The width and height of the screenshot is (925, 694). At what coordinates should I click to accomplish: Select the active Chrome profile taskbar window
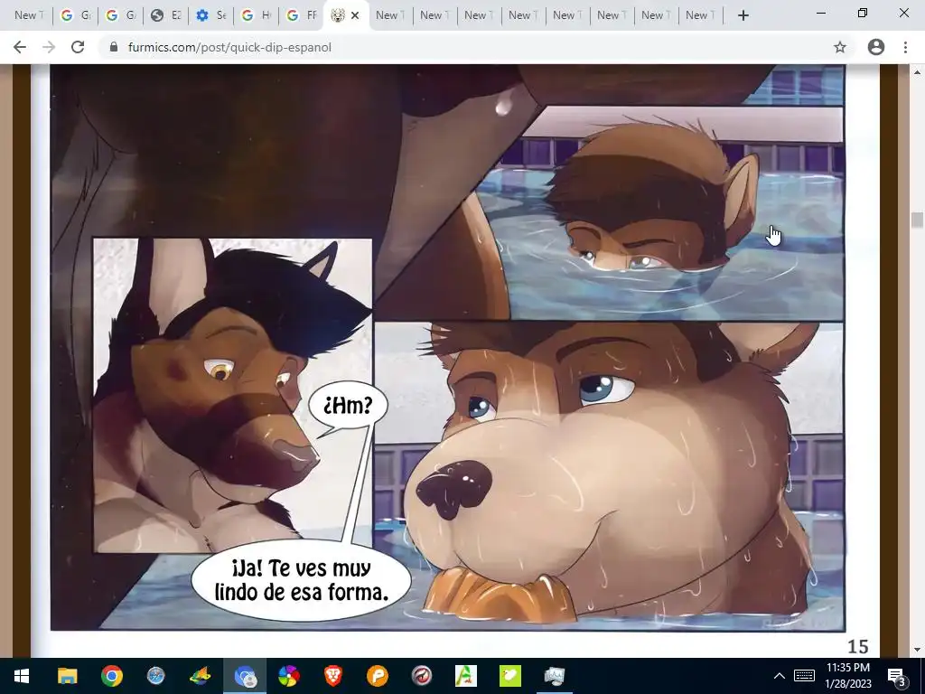(x=244, y=676)
